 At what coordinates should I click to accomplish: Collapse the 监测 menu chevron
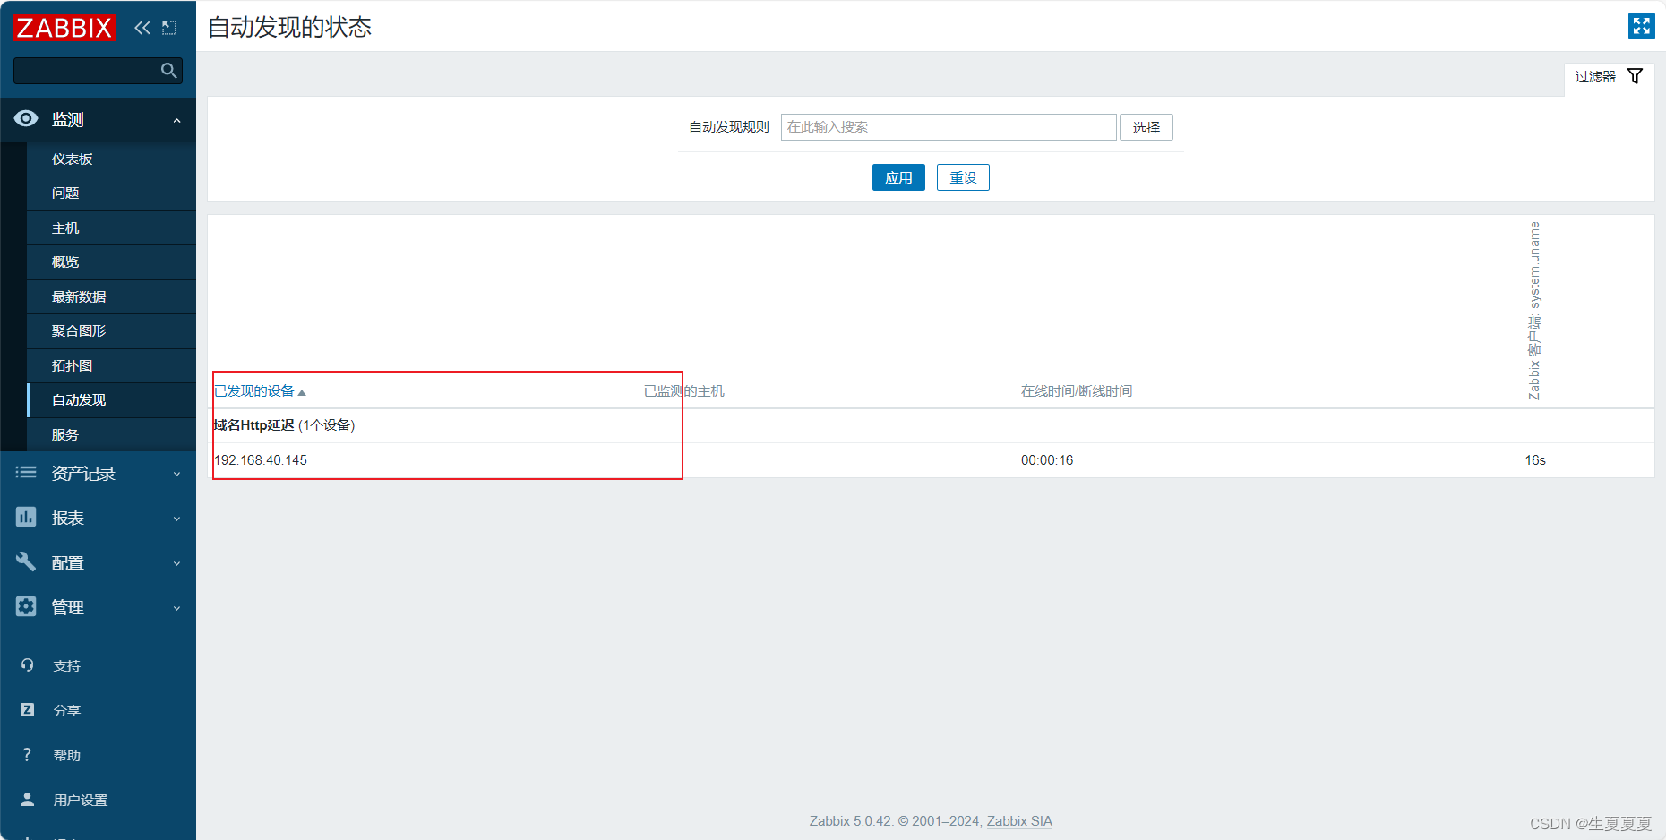pos(177,120)
